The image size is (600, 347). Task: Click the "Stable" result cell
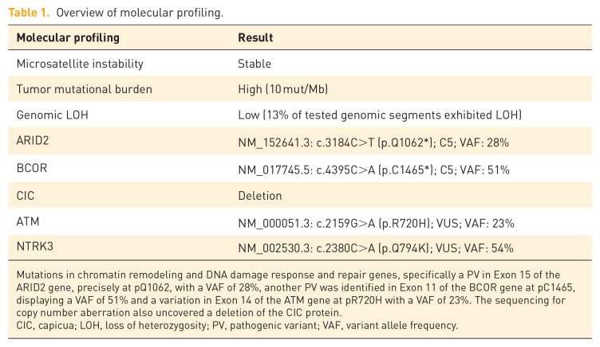pyautogui.click(x=255, y=64)
